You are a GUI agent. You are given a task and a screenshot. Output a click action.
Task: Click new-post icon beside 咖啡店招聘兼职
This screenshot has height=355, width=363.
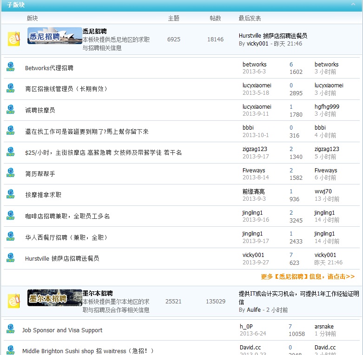[10, 216]
